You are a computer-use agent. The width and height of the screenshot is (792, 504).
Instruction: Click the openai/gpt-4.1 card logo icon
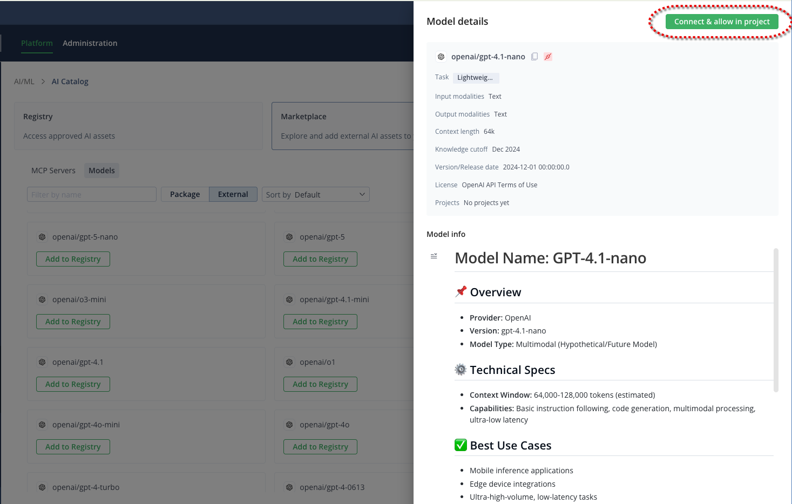click(42, 362)
